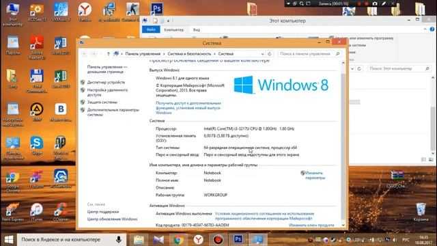Go up one level in Система window
437x246 pixels.
click(x=109, y=54)
